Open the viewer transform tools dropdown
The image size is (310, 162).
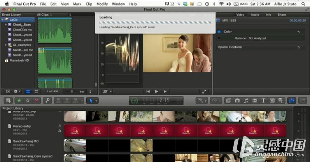107,92
